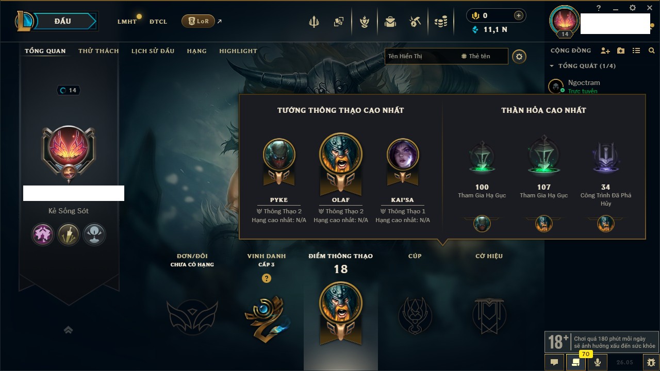Open the bug report icon
This screenshot has height=371, width=660.
pyautogui.click(x=651, y=362)
